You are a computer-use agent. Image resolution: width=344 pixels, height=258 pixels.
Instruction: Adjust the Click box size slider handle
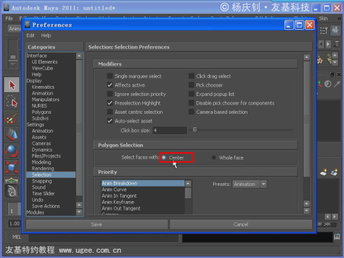point(195,130)
